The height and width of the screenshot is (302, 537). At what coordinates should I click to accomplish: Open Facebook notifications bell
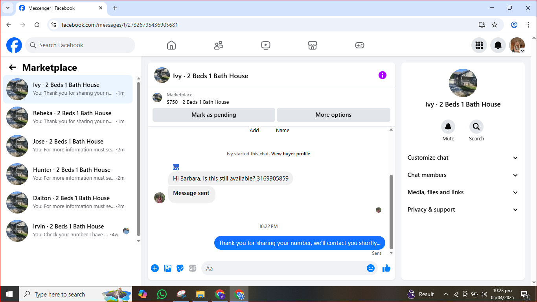click(498, 45)
